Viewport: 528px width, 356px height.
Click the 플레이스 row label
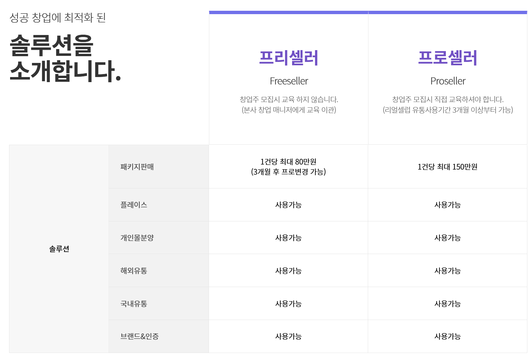134,205
